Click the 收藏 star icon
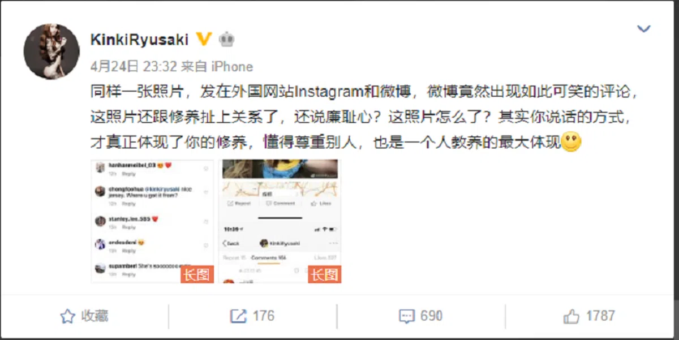 [68, 316]
